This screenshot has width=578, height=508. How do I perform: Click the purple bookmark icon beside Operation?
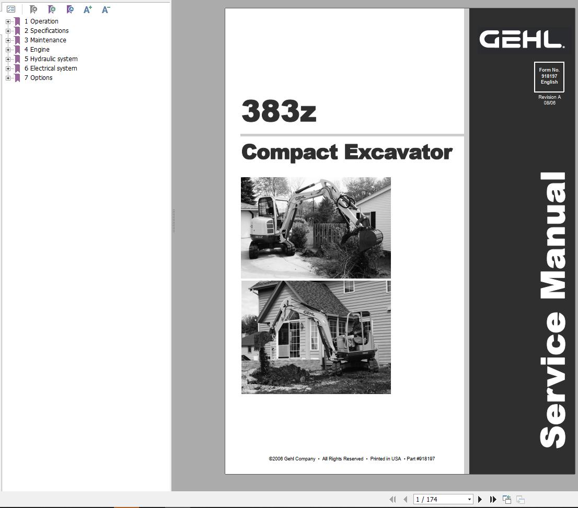[17, 21]
